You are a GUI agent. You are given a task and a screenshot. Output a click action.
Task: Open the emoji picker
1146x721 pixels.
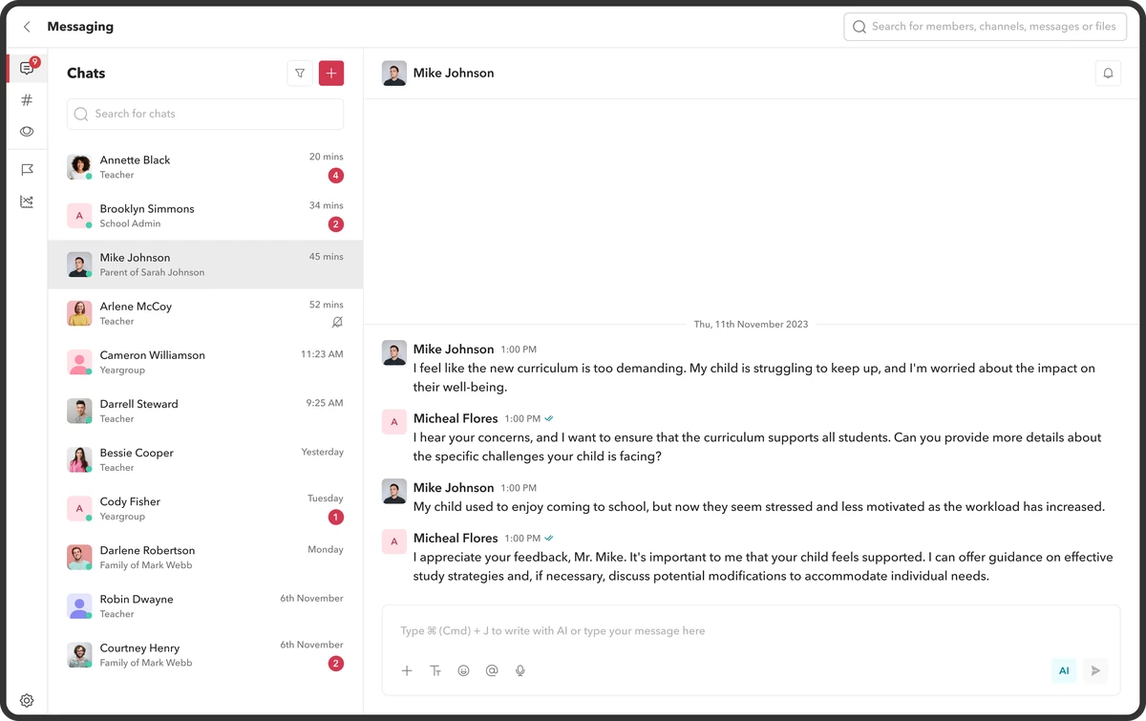[x=463, y=670]
